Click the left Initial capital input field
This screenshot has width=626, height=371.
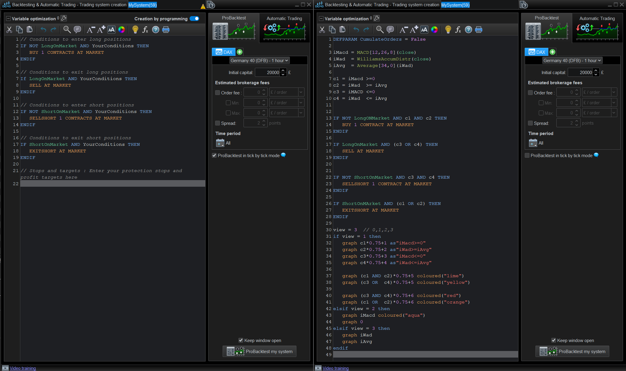click(267, 72)
